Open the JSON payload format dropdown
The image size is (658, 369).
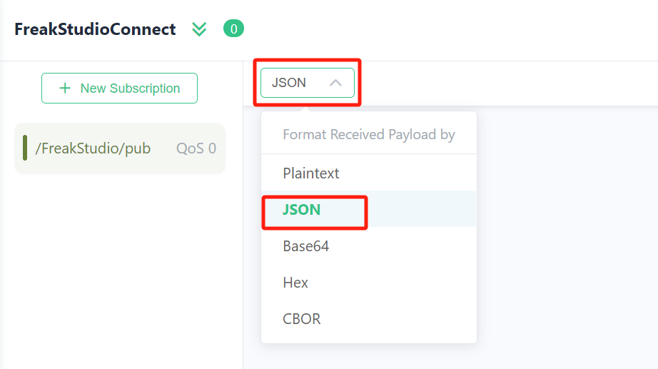308,83
